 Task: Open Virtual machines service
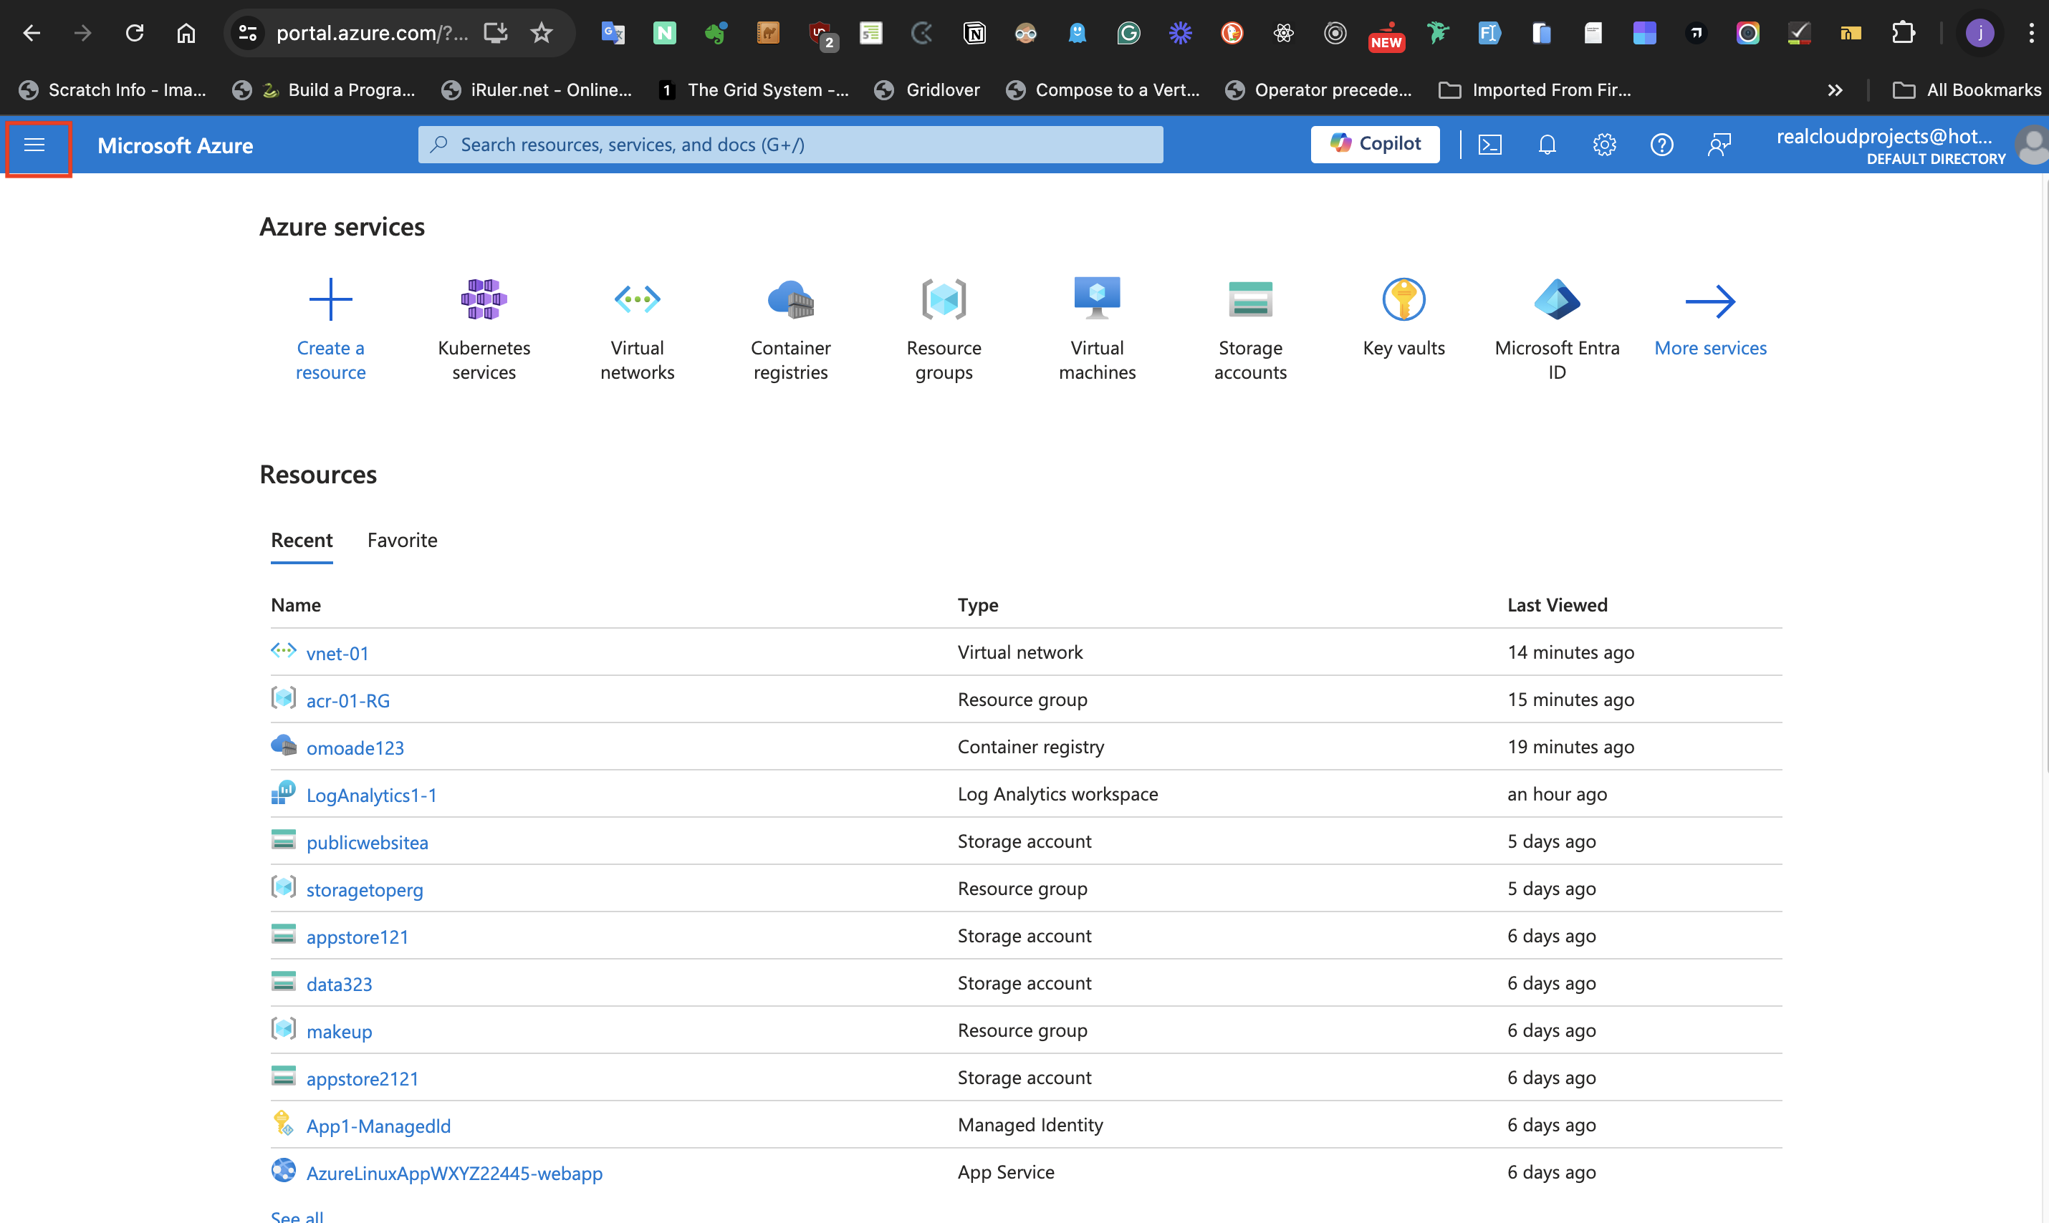coord(1097,300)
